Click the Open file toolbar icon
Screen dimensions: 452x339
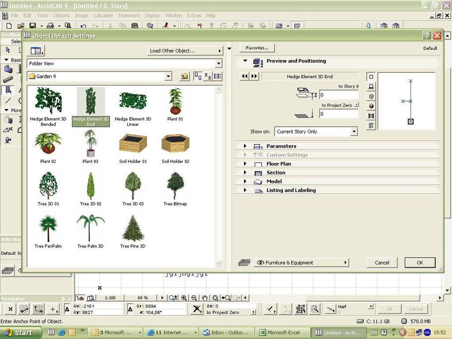pyautogui.click(x=21, y=26)
